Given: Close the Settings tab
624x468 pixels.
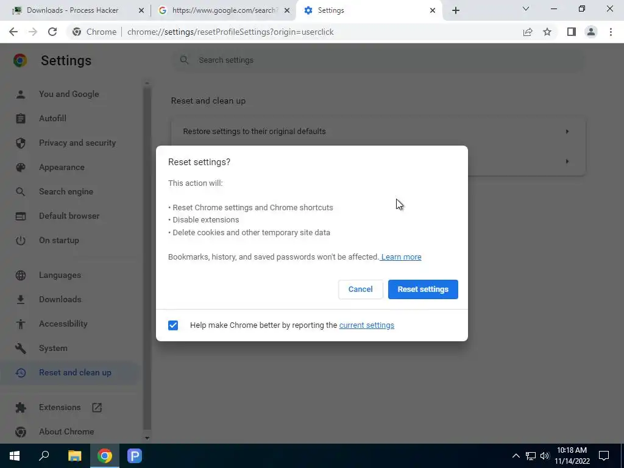Looking at the screenshot, I should [433, 11].
